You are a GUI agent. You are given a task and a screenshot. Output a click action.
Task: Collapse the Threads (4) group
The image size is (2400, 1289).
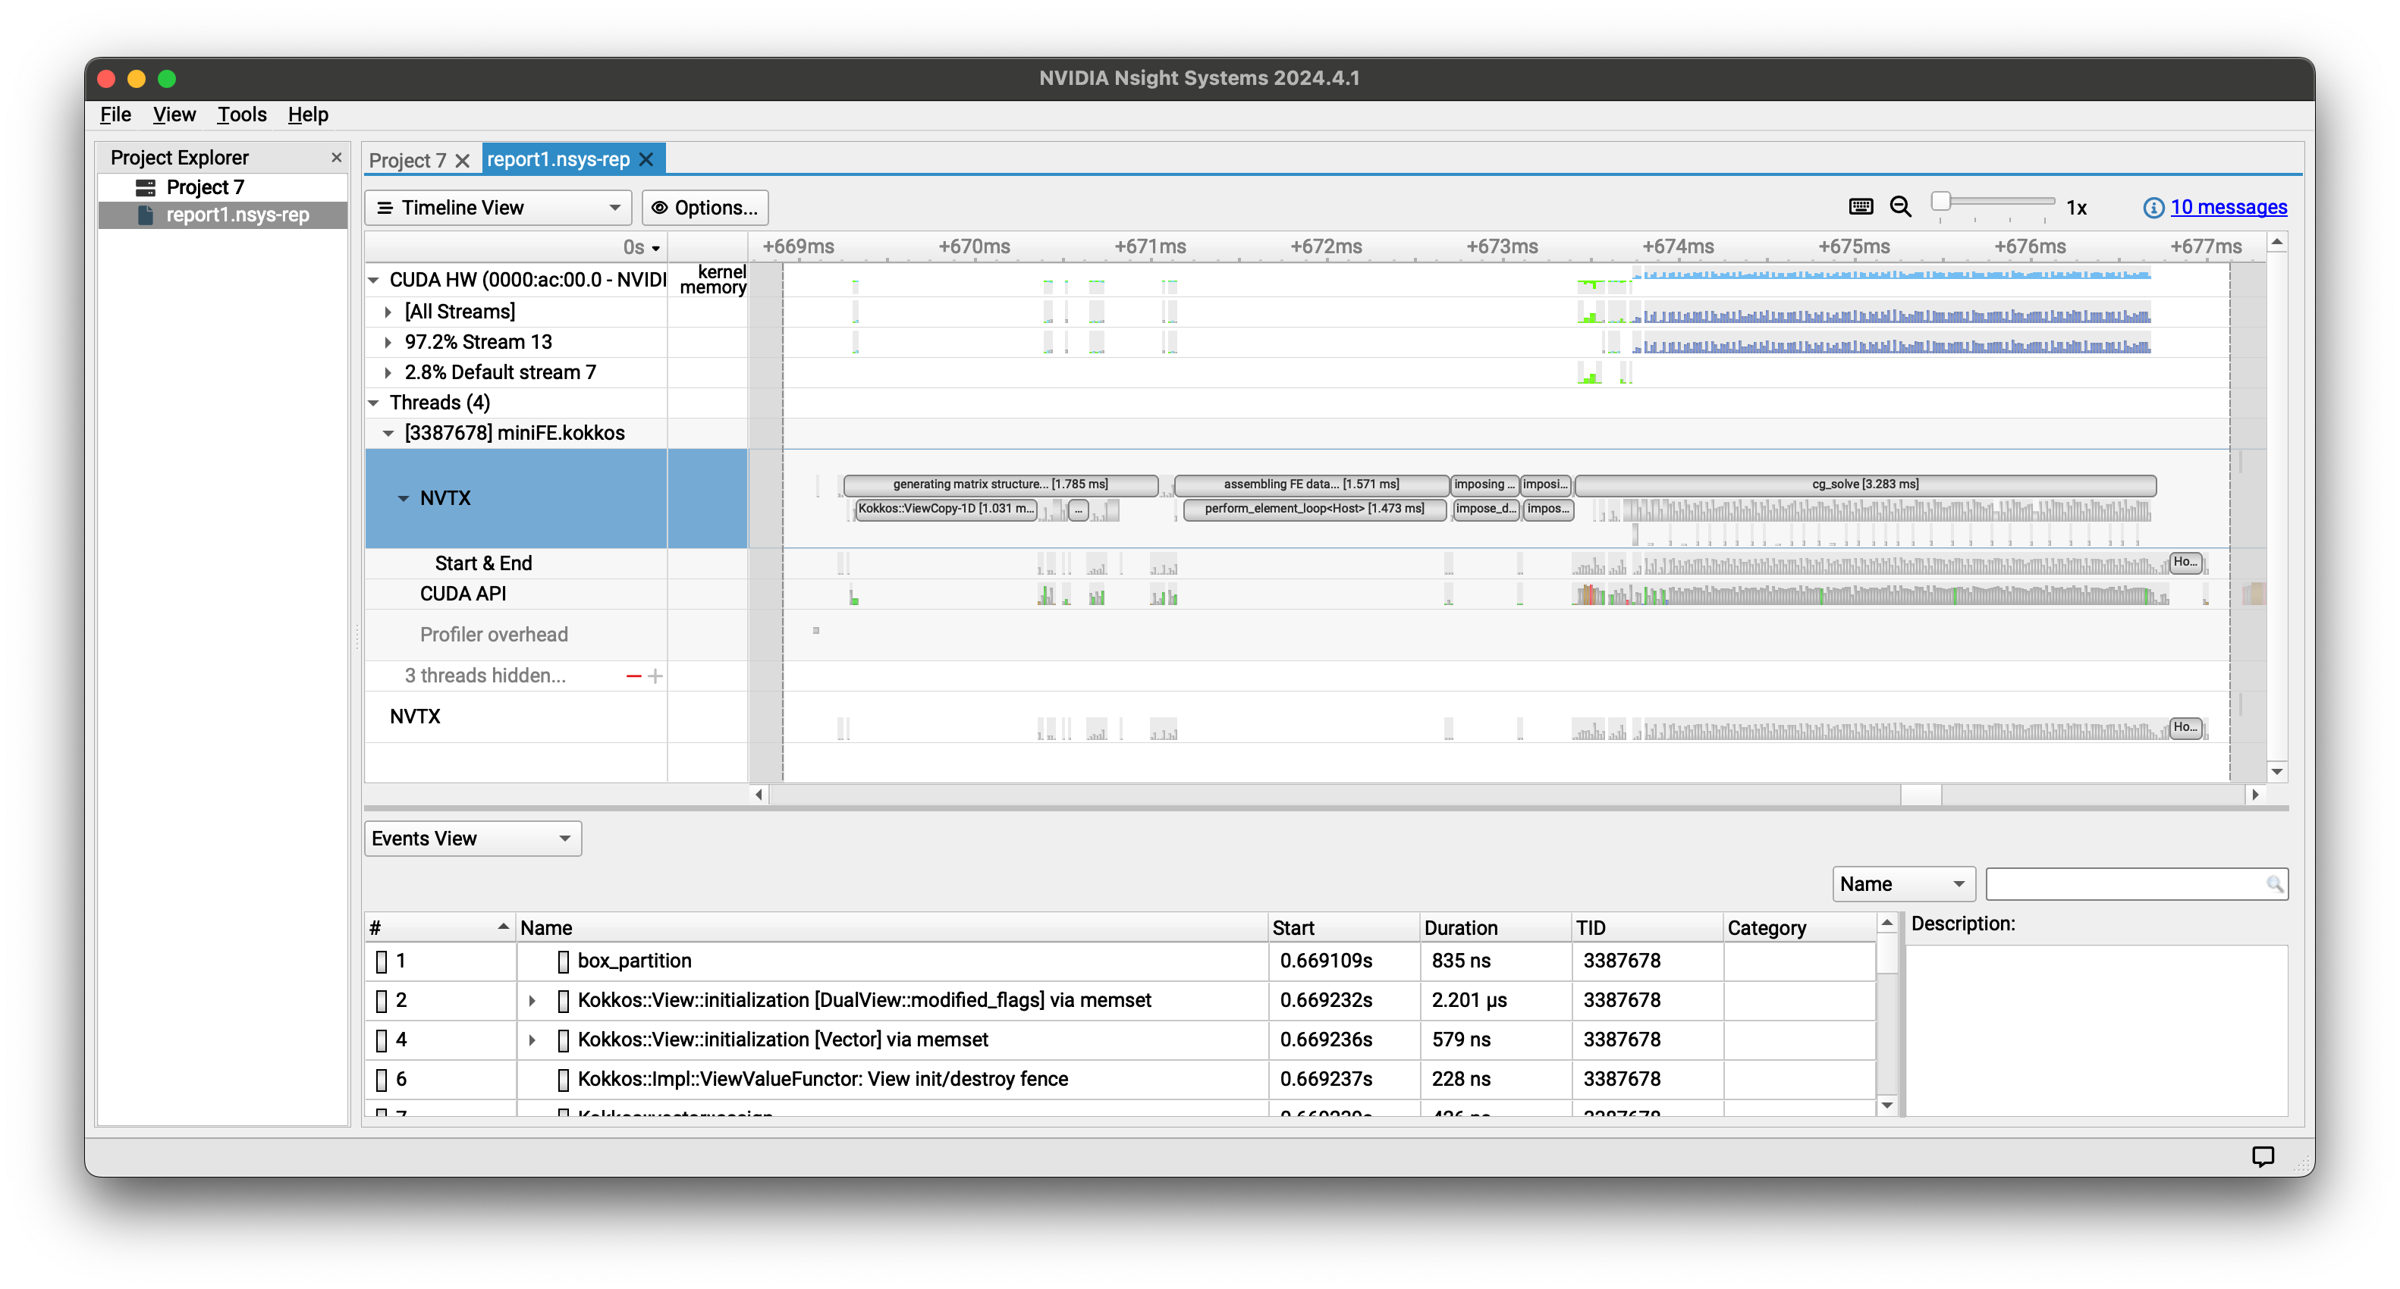tap(374, 403)
